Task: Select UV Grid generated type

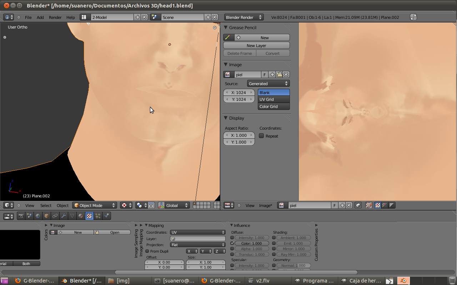Action: (274, 99)
